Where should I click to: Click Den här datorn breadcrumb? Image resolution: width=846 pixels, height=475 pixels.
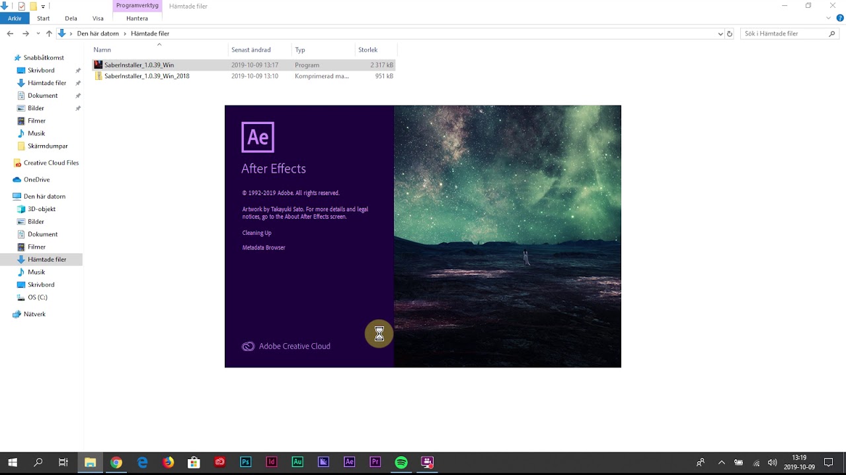point(98,34)
